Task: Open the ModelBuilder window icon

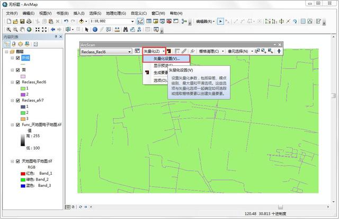Action: coord(184,21)
